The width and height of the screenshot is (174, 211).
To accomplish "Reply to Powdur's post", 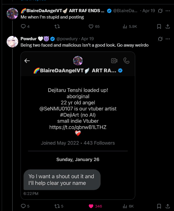I will point(23,206).
